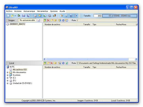Click the image pane horizontal scrollbar thumb
Image resolution: width=143 pixels, height=107 pixels.
(x=87, y=59)
